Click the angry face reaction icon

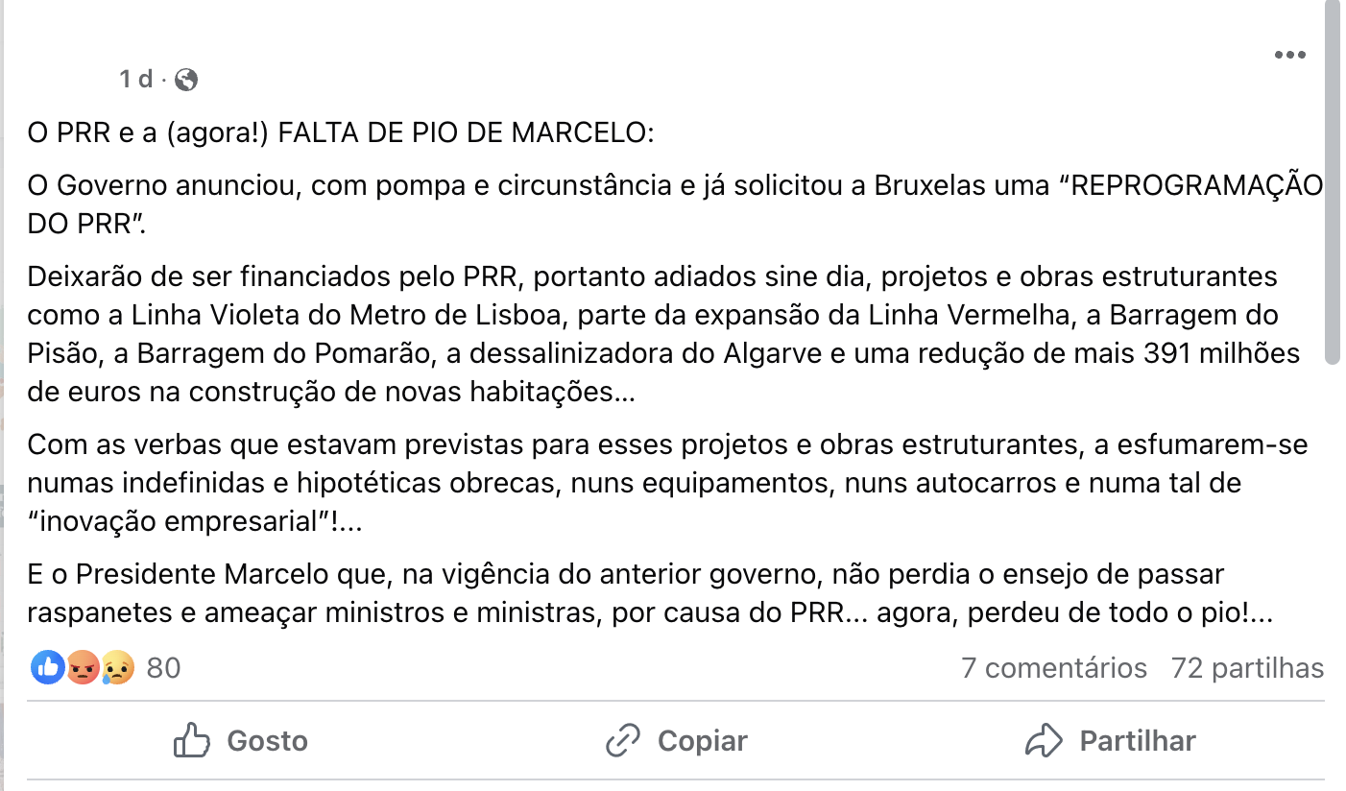[83, 667]
